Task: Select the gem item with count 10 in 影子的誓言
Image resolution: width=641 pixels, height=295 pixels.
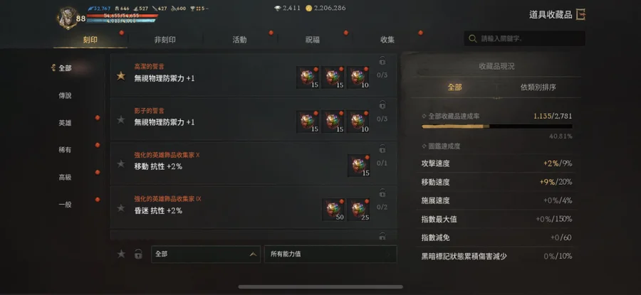Action: coord(358,122)
